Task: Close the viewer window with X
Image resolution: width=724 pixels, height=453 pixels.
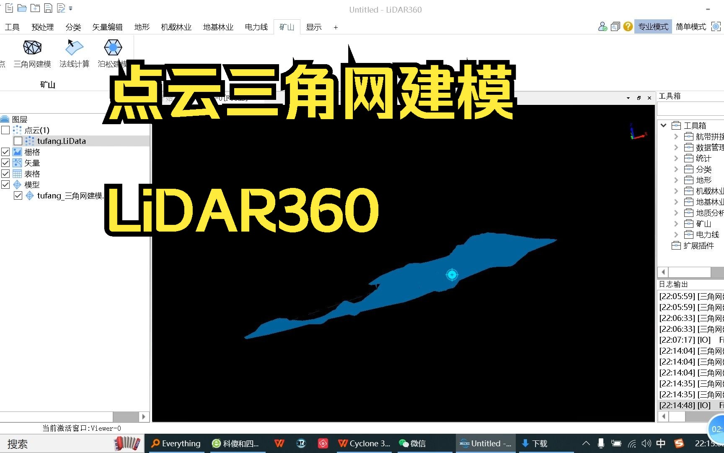Action: [649, 98]
